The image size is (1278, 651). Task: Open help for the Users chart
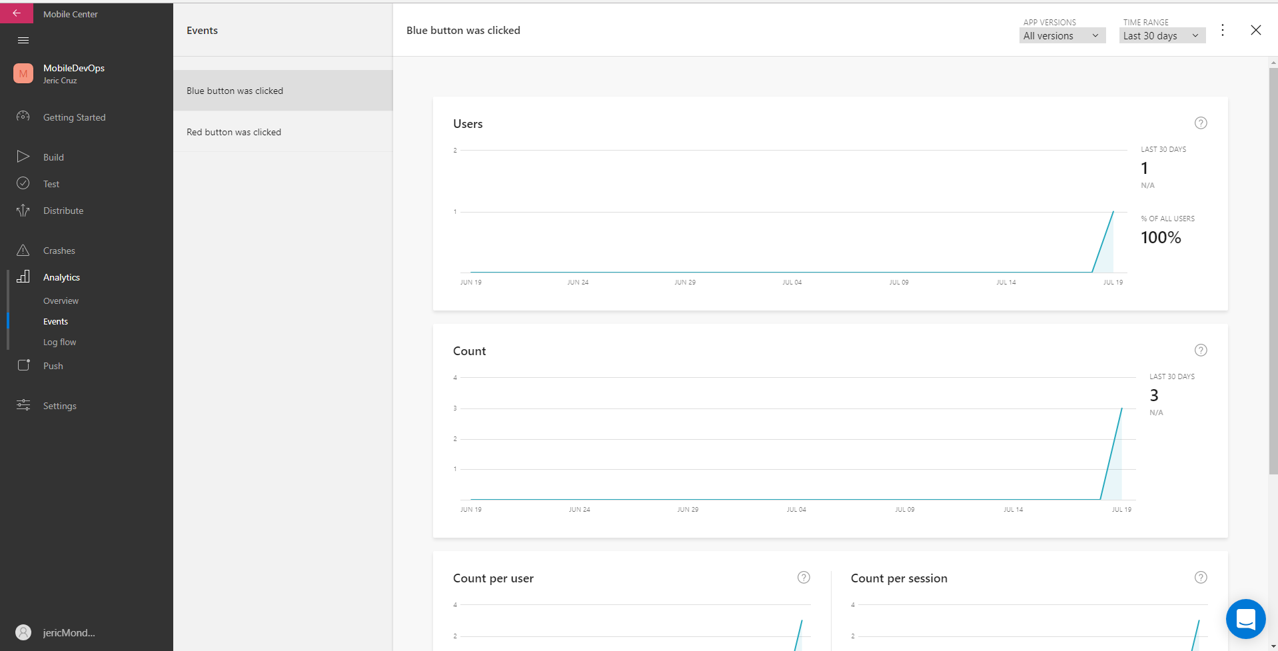pos(1201,123)
